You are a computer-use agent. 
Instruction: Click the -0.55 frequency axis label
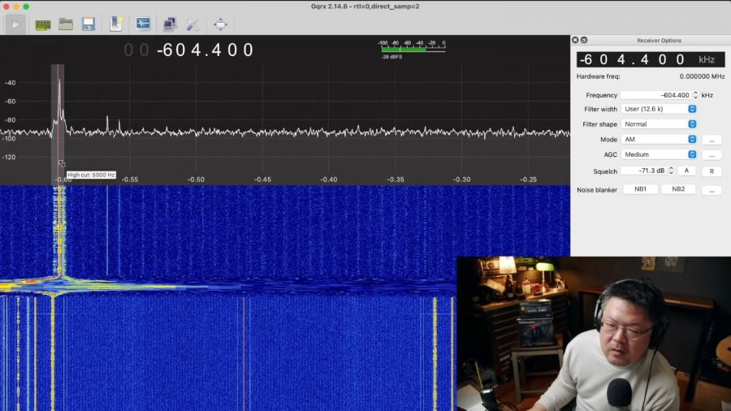coord(130,180)
